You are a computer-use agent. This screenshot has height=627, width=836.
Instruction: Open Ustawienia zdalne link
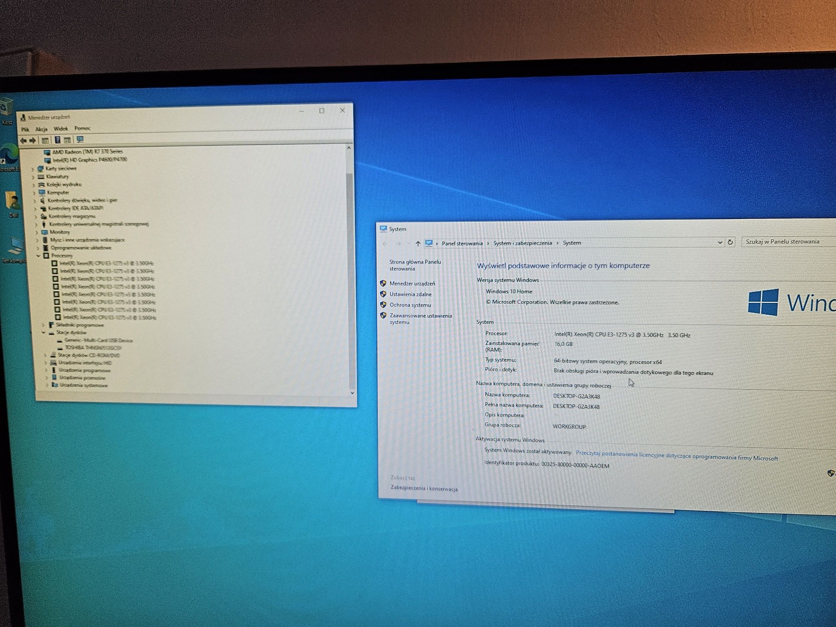(410, 294)
